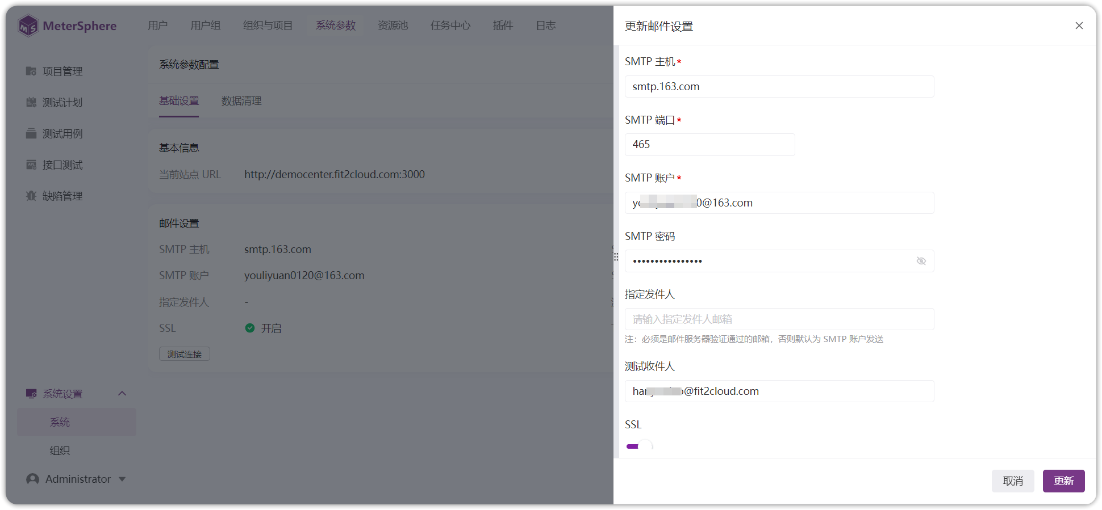Click the 更新 button
This screenshot has width=1102, height=510.
[x=1064, y=481]
